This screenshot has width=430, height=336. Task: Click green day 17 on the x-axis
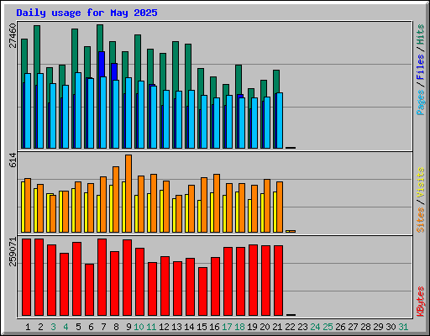pos(227,327)
